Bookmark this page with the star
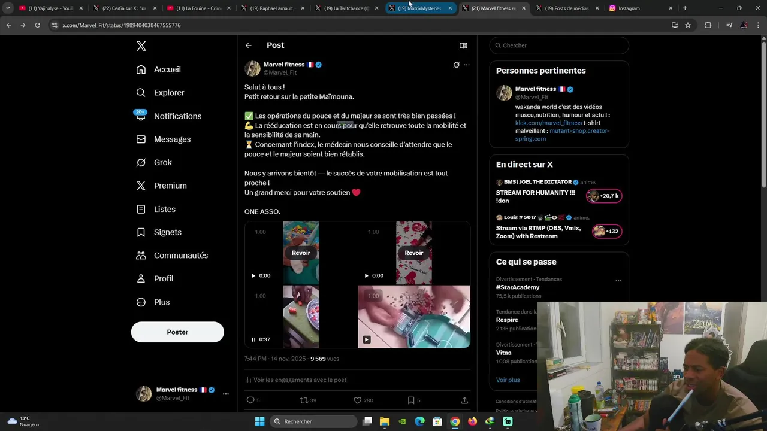The width and height of the screenshot is (767, 431). pyautogui.click(x=688, y=25)
